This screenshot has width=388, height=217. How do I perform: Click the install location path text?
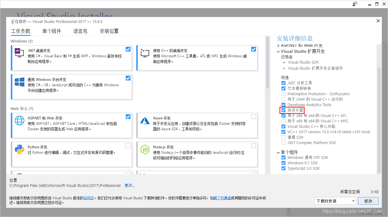coord(65,185)
